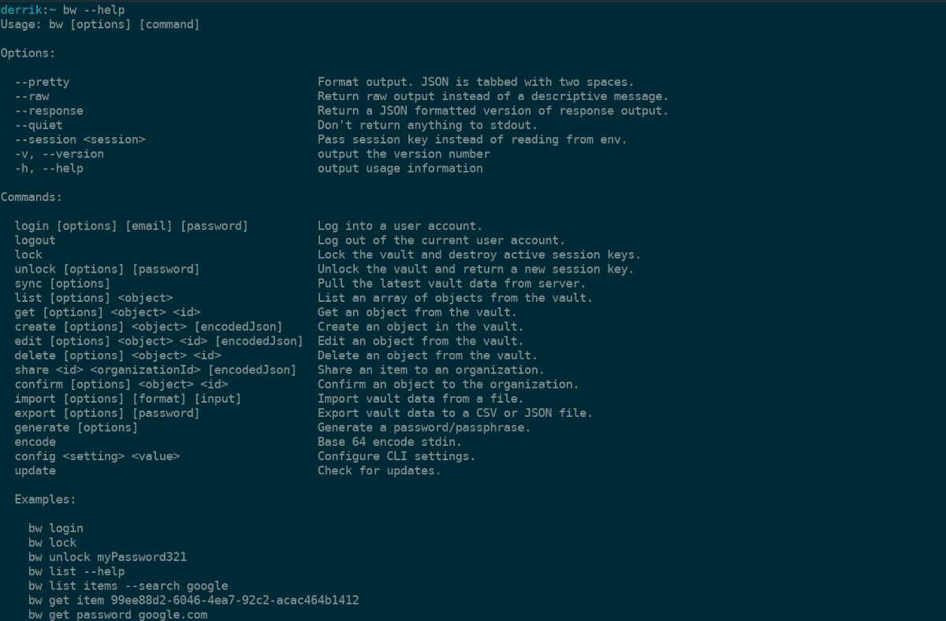The width and height of the screenshot is (946, 621).
Task: Click the 'bw list items --search google' example
Action: [128, 586]
